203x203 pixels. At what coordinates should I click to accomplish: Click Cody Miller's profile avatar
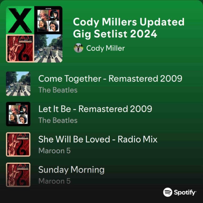[79, 48]
